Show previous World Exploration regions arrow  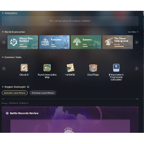point(4,42)
